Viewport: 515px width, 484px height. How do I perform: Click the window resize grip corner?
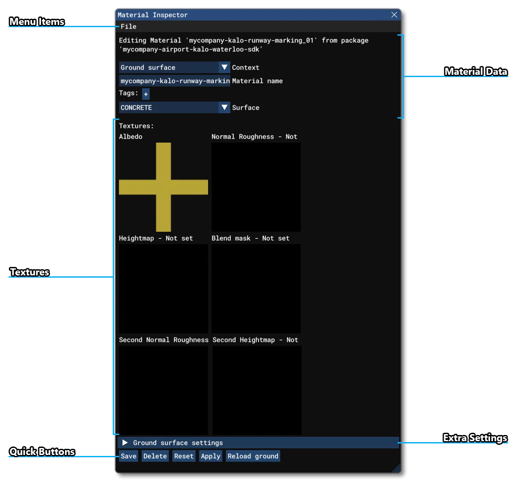[x=396, y=468]
